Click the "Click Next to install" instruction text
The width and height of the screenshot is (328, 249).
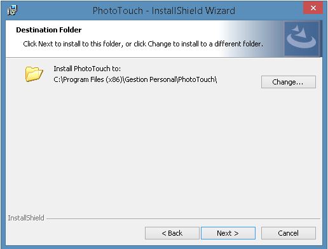pos(143,44)
